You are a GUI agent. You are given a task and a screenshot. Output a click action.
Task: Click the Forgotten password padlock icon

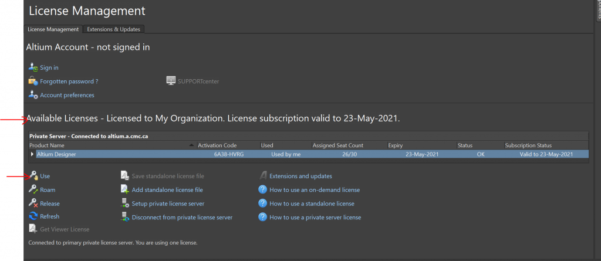pyautogui.click(x=33, y=82)
